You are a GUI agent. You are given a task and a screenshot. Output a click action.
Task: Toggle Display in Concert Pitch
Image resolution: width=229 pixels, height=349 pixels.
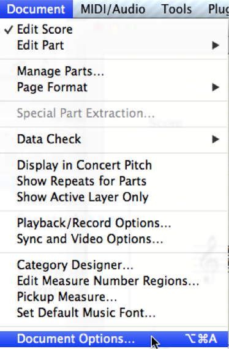point(114,165)
